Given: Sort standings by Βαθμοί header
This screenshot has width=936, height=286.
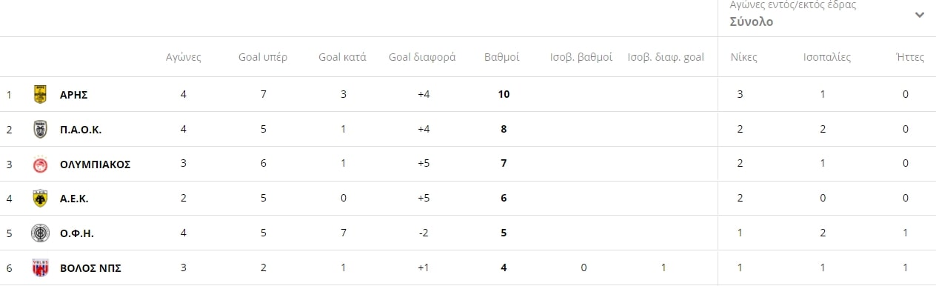Looking at the screenshot, I should 501,57.
